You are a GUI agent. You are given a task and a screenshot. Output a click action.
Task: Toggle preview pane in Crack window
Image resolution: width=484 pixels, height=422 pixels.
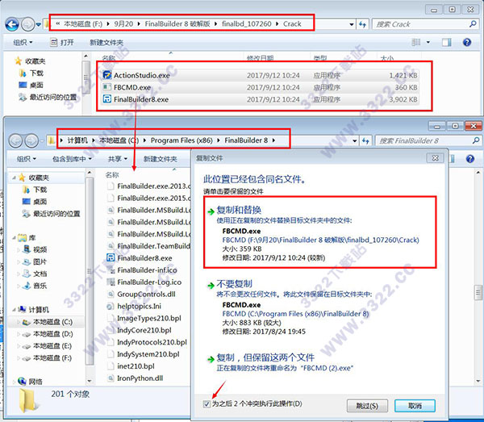click(446, 42)
